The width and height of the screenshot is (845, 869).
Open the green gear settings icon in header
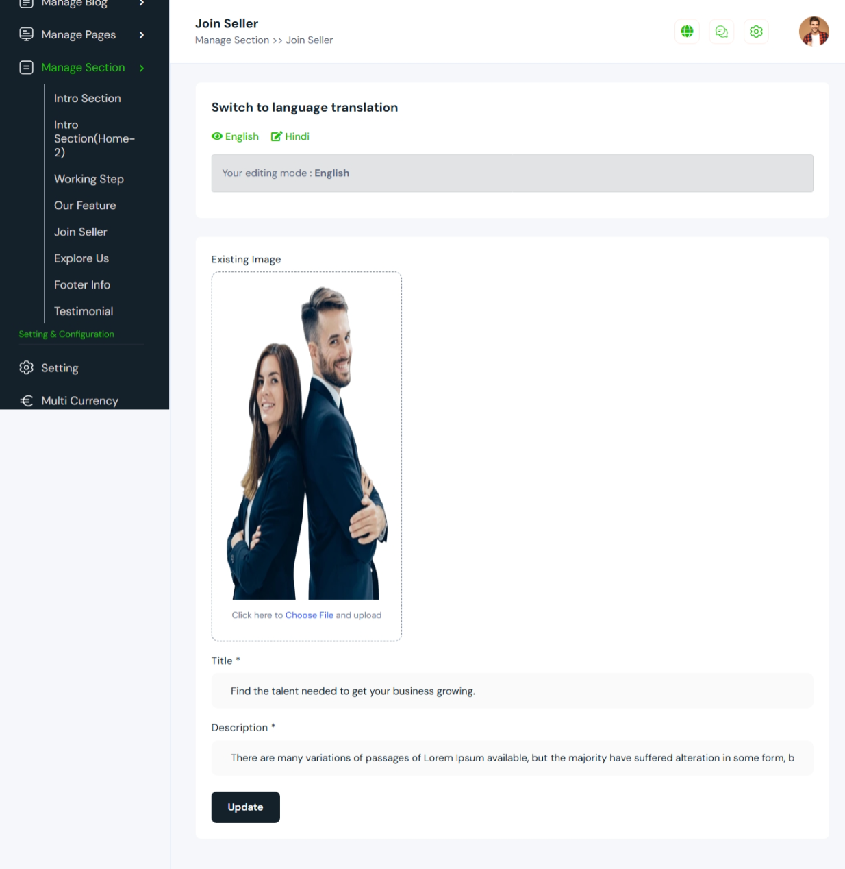(x=756, y=32)
